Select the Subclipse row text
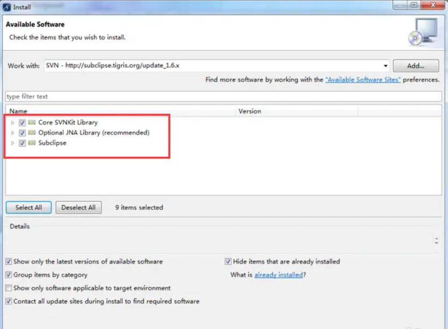 point(52,143)
